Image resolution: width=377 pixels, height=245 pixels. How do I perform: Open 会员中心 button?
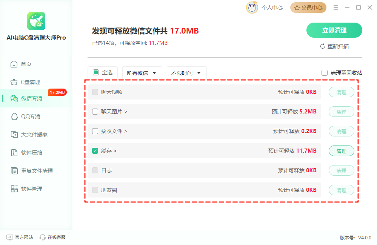coord(308,8)
